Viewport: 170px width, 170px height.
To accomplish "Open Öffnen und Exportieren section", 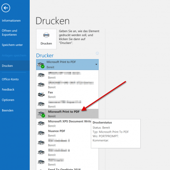I will click(x=9, y=33).
